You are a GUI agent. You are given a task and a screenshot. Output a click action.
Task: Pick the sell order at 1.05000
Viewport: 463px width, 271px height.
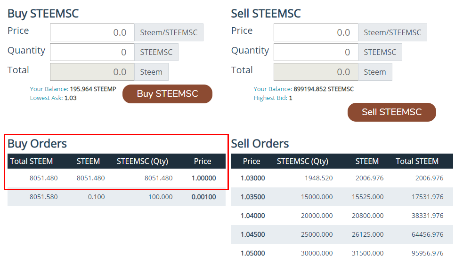point(342,253)
